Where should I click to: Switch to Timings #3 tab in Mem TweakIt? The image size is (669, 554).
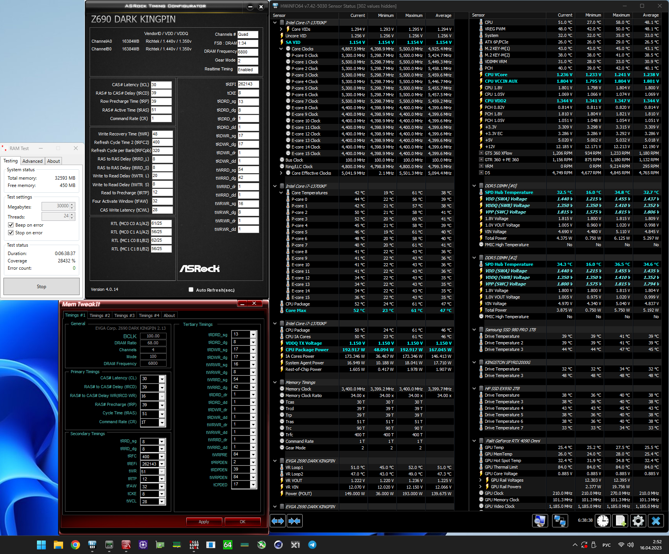124,315
